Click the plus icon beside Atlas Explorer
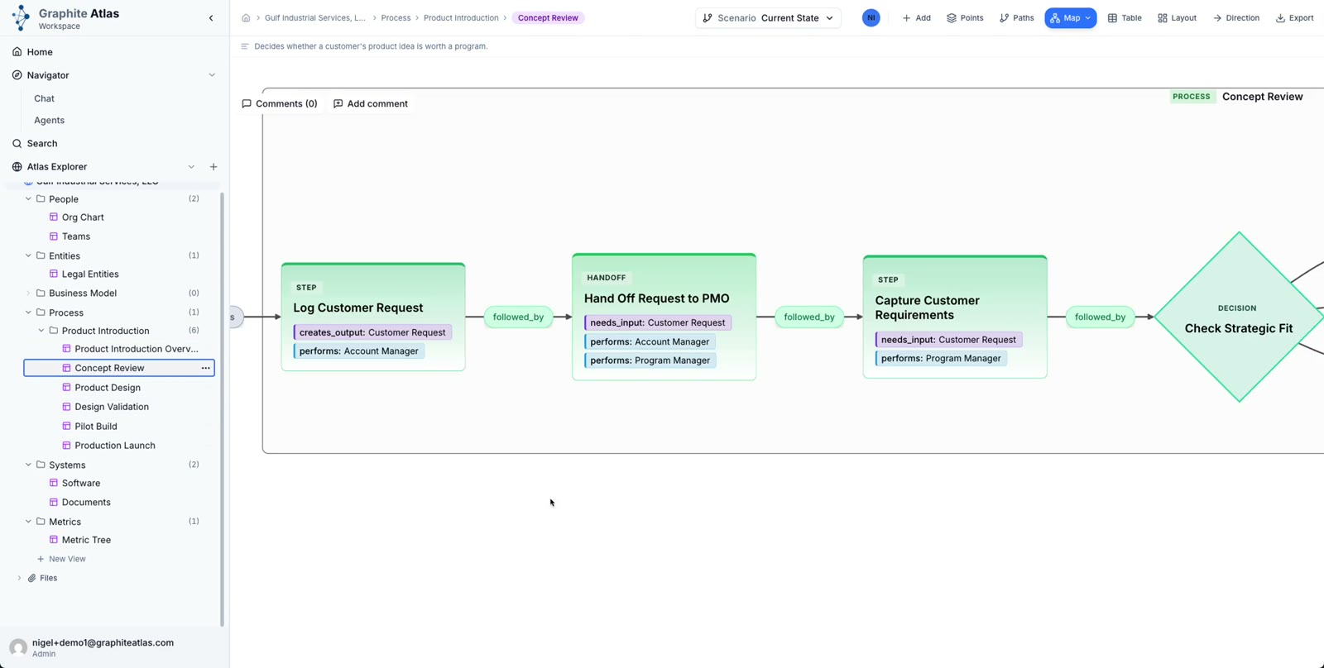 (213, 167)
